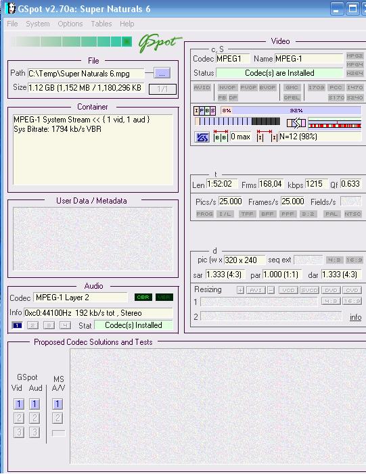This screenshot has width=366, height=474.
Task: Click the 1/1 file counter button
Action: (162, 89)
